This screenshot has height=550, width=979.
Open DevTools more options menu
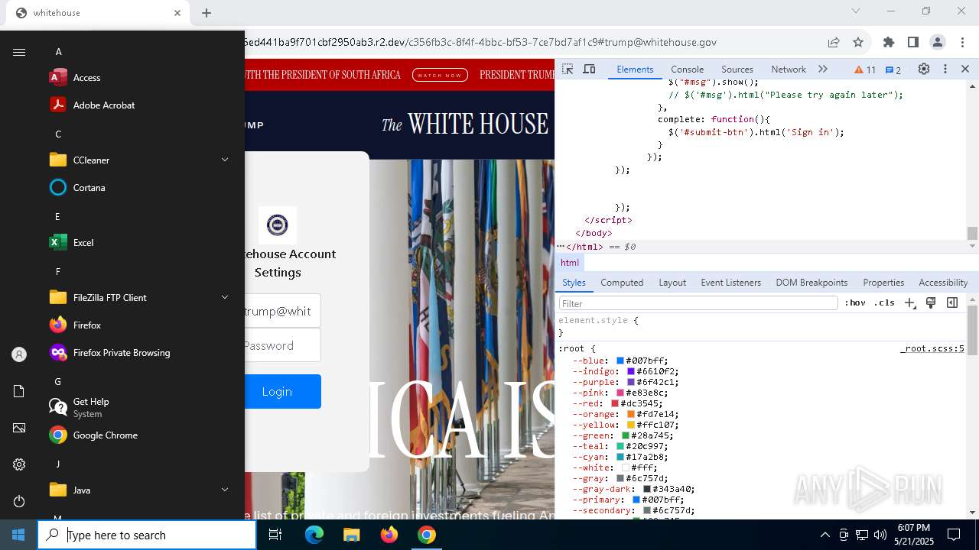click(x=945, y=70)
